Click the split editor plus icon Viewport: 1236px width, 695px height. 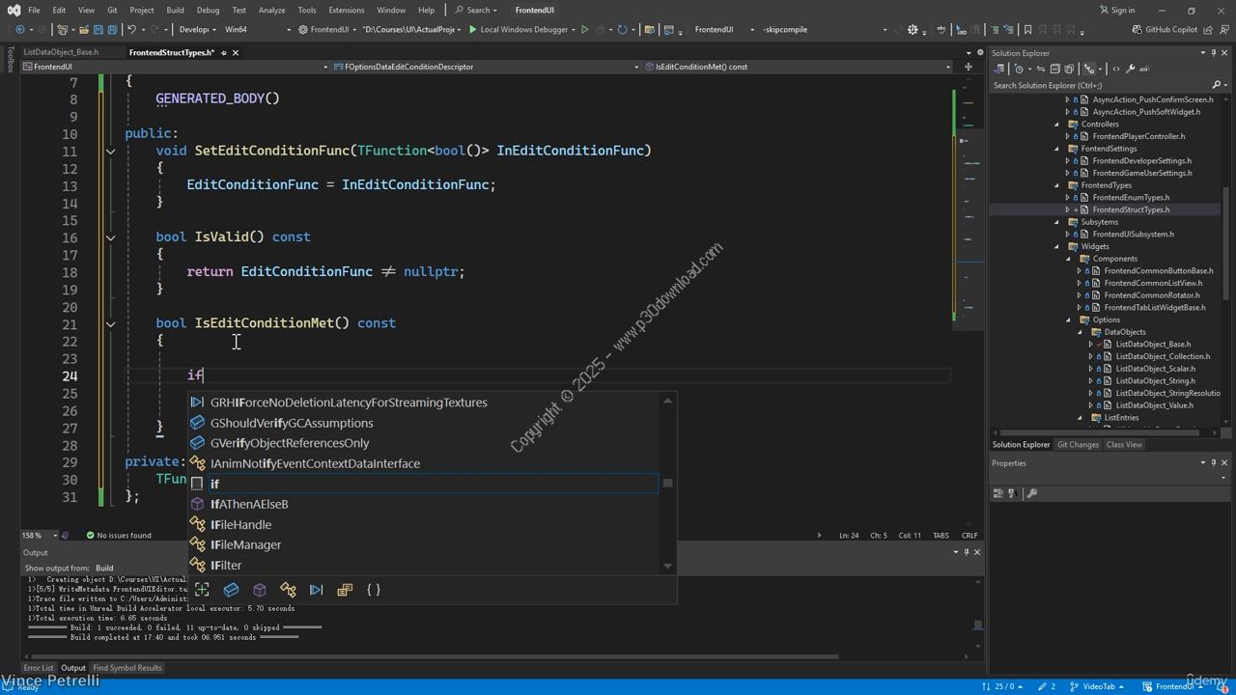click(x=968, y=67)
